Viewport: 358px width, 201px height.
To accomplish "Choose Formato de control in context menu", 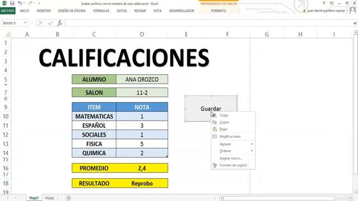I will 233,165.
